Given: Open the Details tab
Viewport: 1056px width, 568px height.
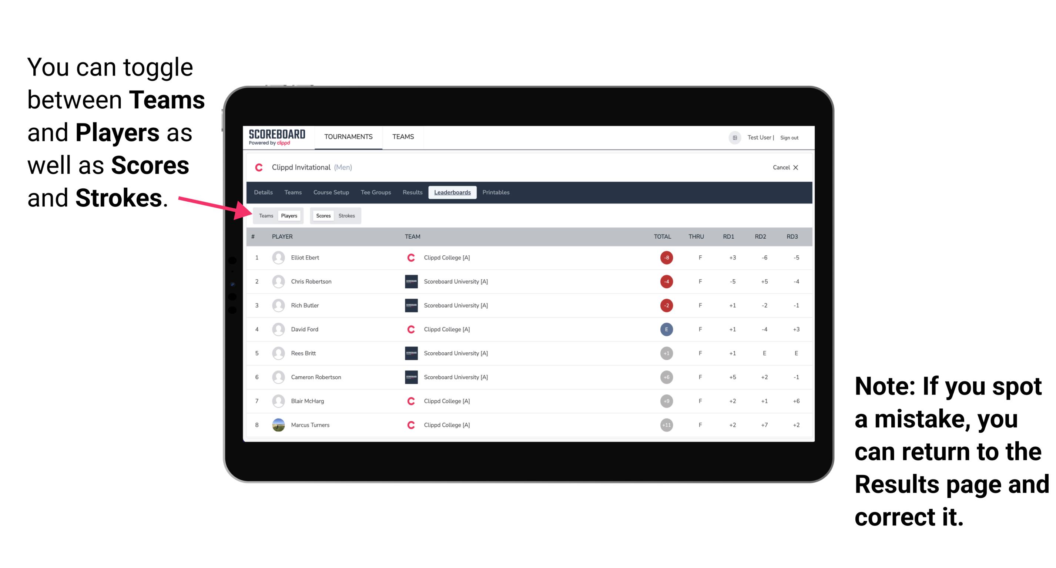Looking at the screenshot, I should [x=264, y=192].
